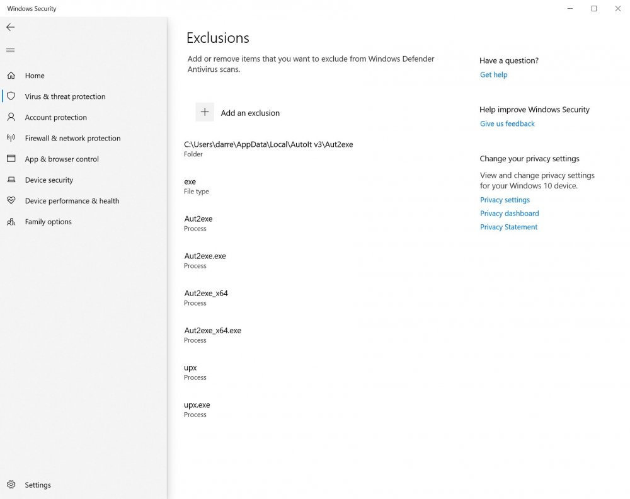Screen dimensions: 630x499
Task: Click the Exclusions page heading
Action: [218, 38]
